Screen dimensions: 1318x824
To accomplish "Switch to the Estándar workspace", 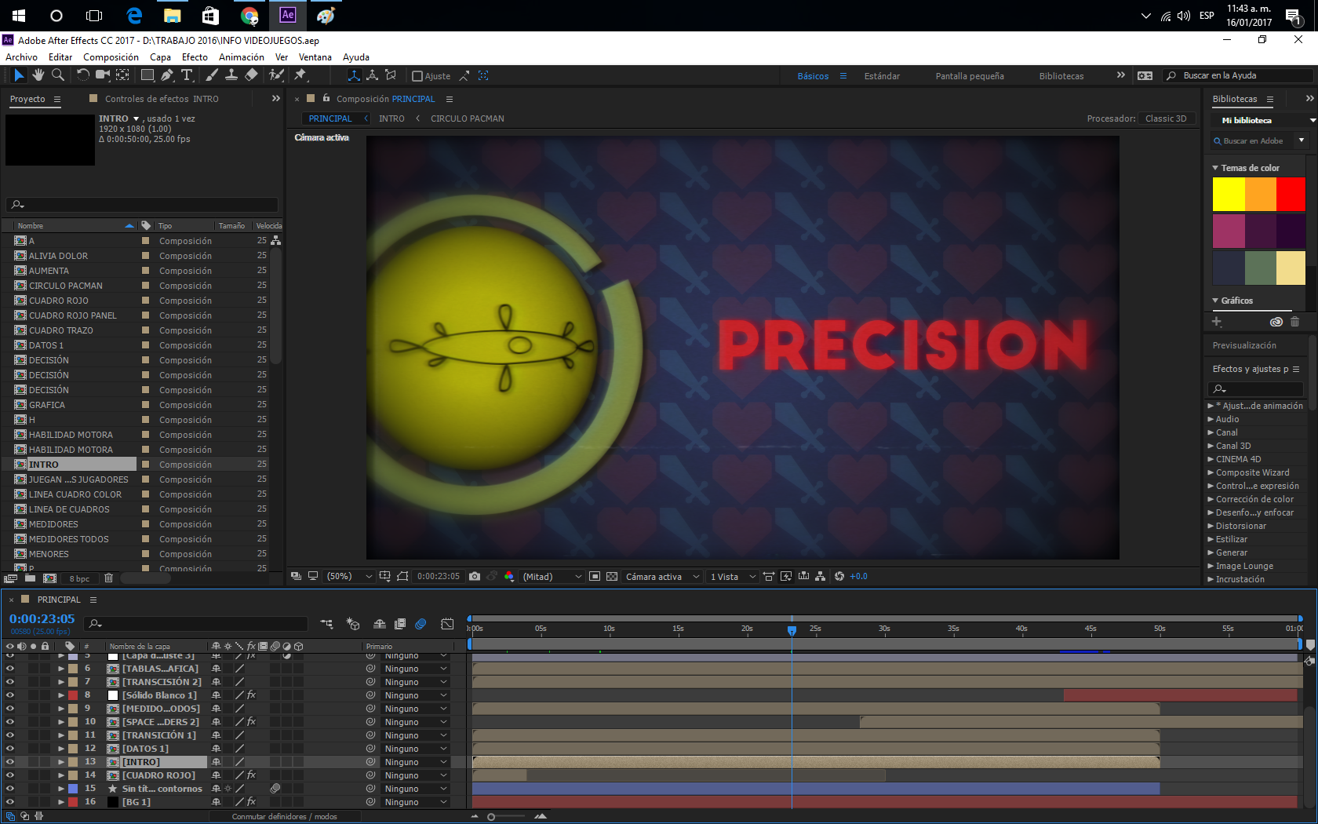I will [882, 76].
